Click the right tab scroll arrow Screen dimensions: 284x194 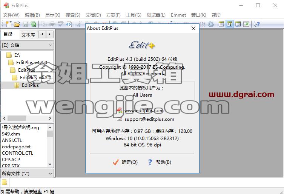(49, 34)
